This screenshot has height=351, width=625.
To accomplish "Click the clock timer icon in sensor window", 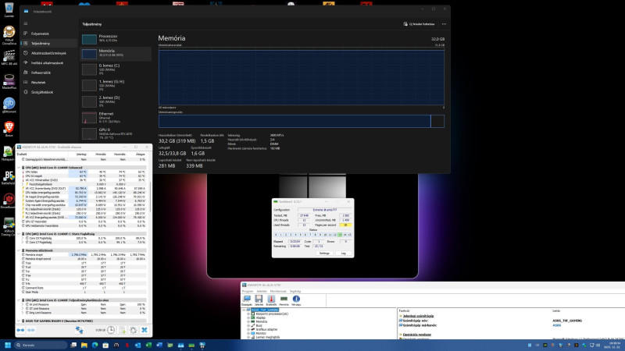I will coord(112,331).
